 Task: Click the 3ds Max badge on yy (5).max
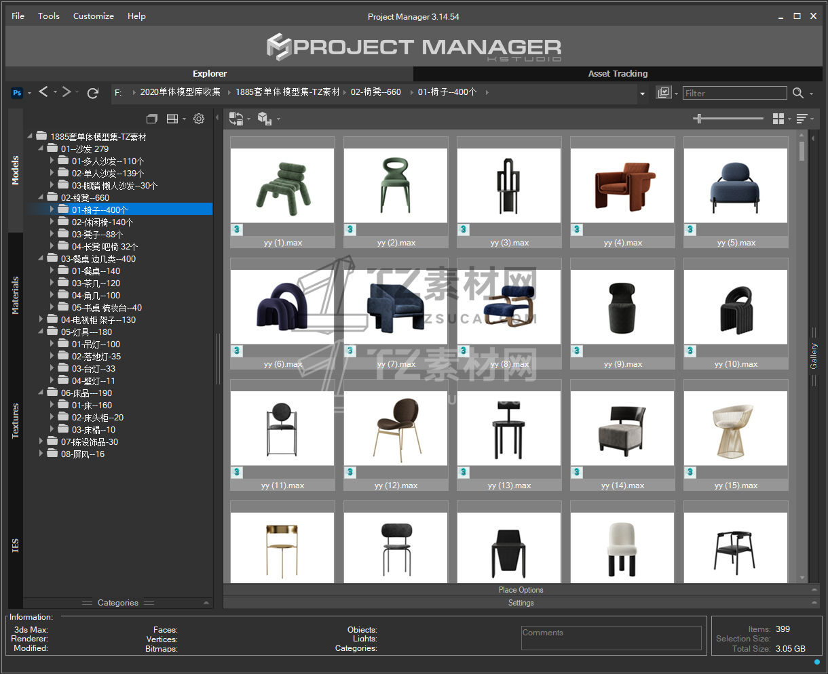[690, 229]
